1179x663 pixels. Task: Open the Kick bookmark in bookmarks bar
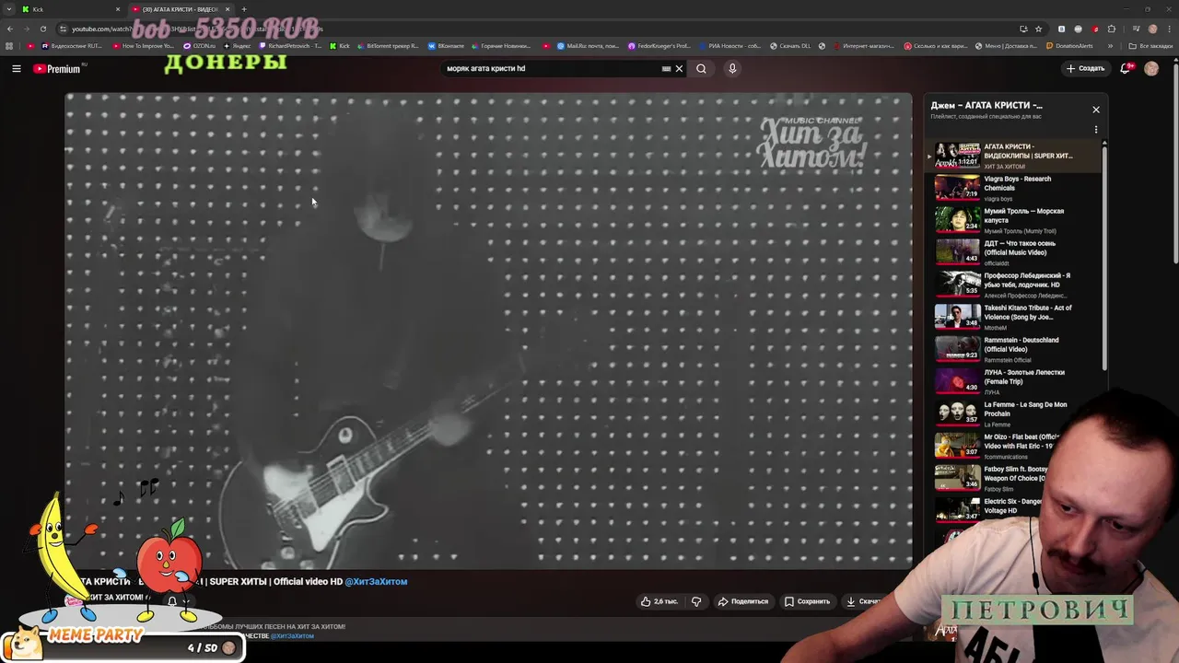coord(340,46)
